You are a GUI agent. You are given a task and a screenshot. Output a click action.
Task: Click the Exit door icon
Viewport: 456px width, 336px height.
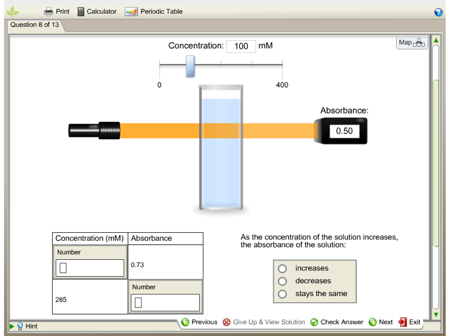click(x=402, y=322)
